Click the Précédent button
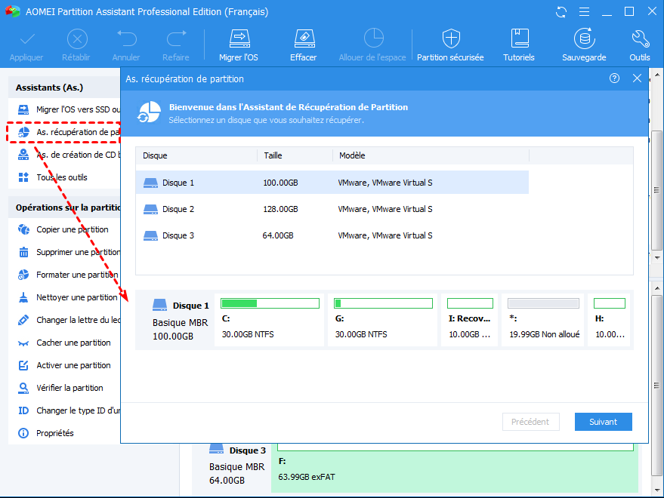 click(x=530, y=422)
